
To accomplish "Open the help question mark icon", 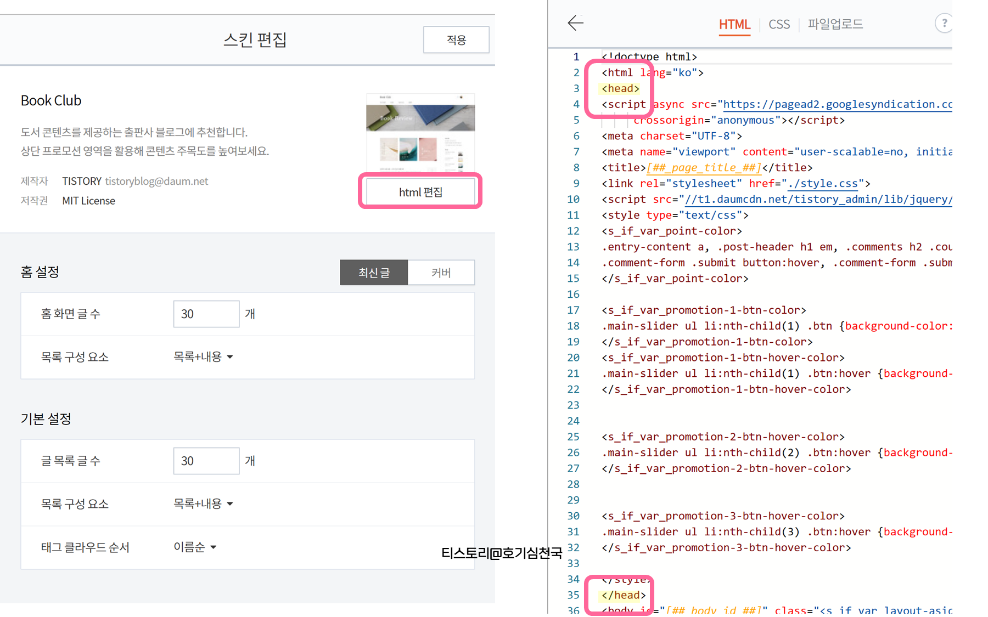I will tap(944, 24).
